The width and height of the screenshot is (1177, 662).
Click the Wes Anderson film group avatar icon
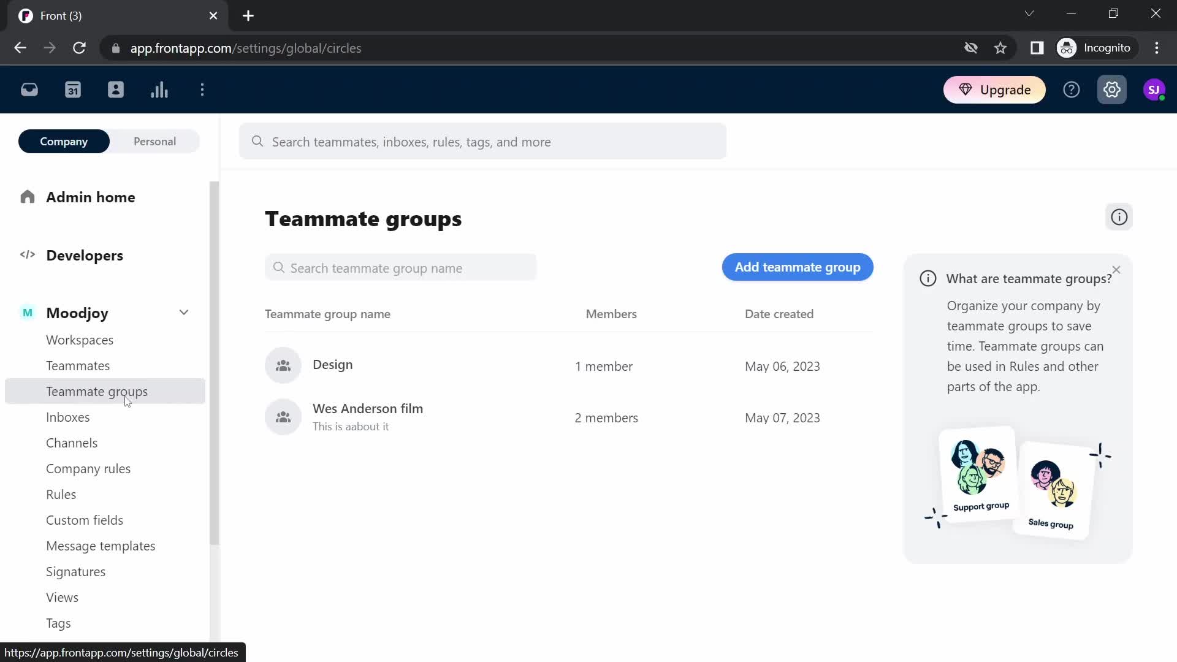pos(283,417)
